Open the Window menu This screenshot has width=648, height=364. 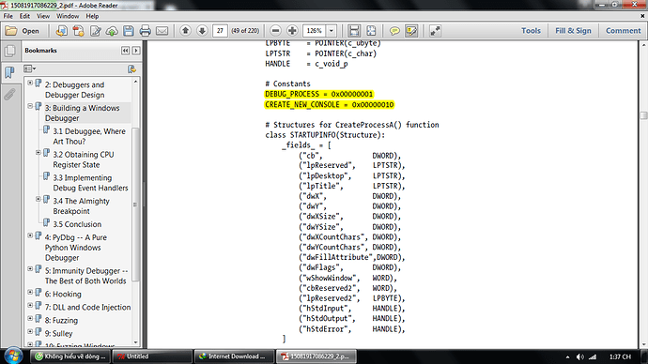pyautogui.click(x=68, y=16)
